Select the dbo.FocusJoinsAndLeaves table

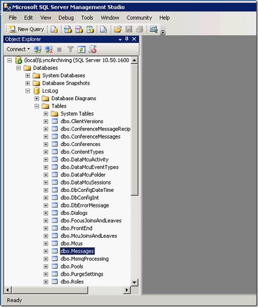[x=91, y=221]
